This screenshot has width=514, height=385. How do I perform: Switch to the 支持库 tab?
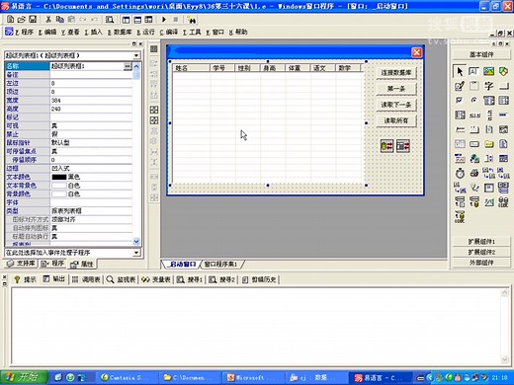point(22,264)
